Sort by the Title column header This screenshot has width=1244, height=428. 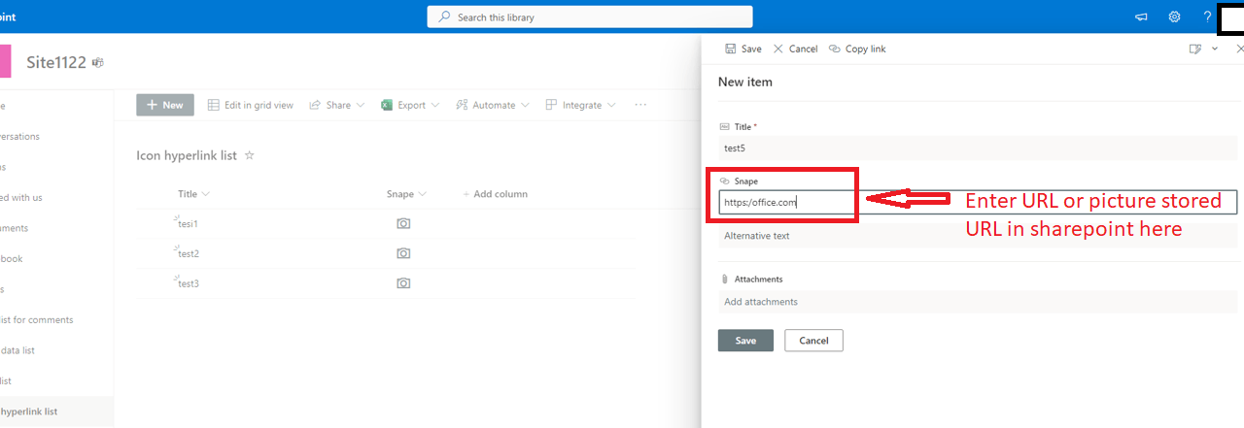[193, 194]
